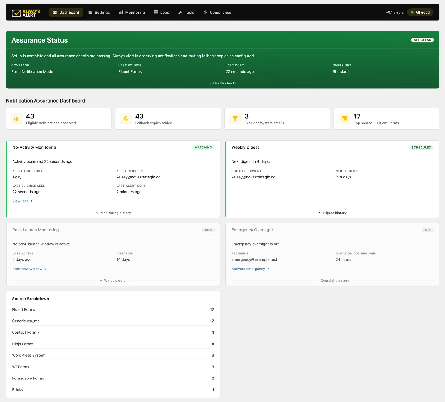The height and width of the screenshot is (402, 445).
Task: Click the Formidable Forms row
Action: (x=113, y=378)
